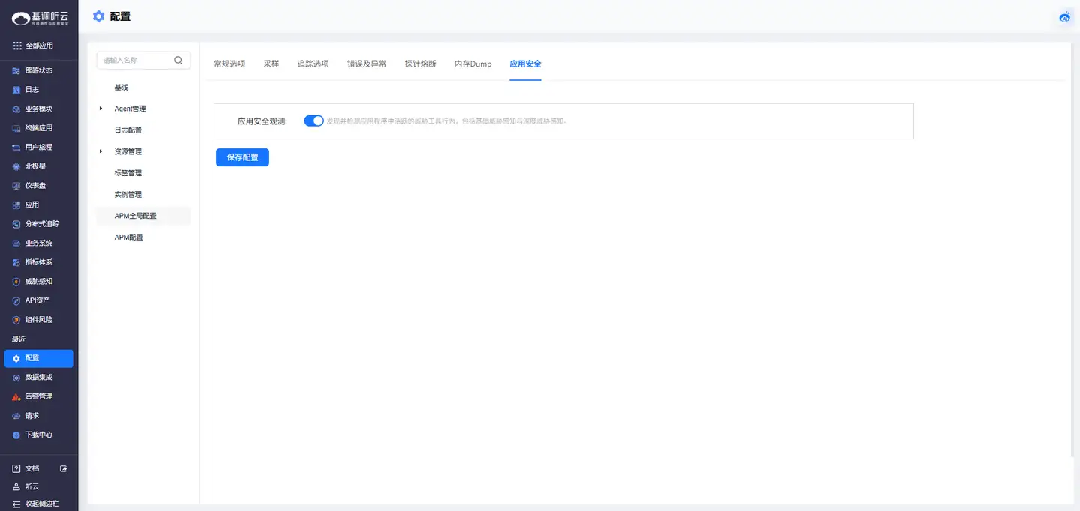Click the cloud avatar icon top right

coord(1064,16)
